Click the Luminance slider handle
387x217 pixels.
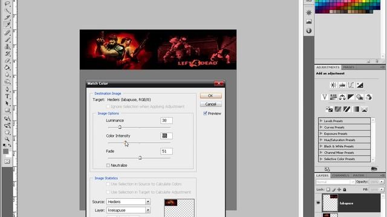(120, 127)
